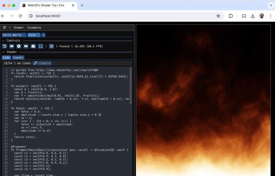The width and height of the screenshot is (275, 176).
Task: Step back with the rewind control
Action: click(12, 46)
